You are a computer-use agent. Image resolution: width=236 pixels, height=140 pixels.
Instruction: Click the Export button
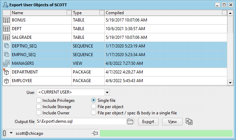[x=148, y=122]
